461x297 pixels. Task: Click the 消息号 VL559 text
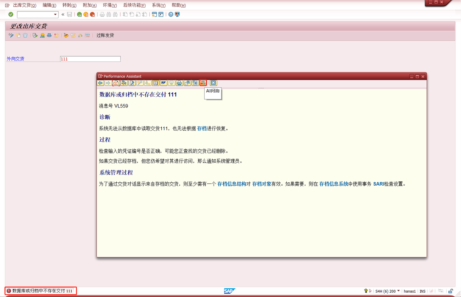113,106
